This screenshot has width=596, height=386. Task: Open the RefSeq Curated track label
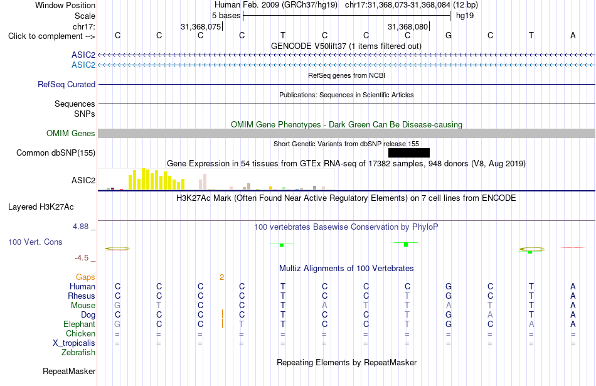(x=67, y=85)
